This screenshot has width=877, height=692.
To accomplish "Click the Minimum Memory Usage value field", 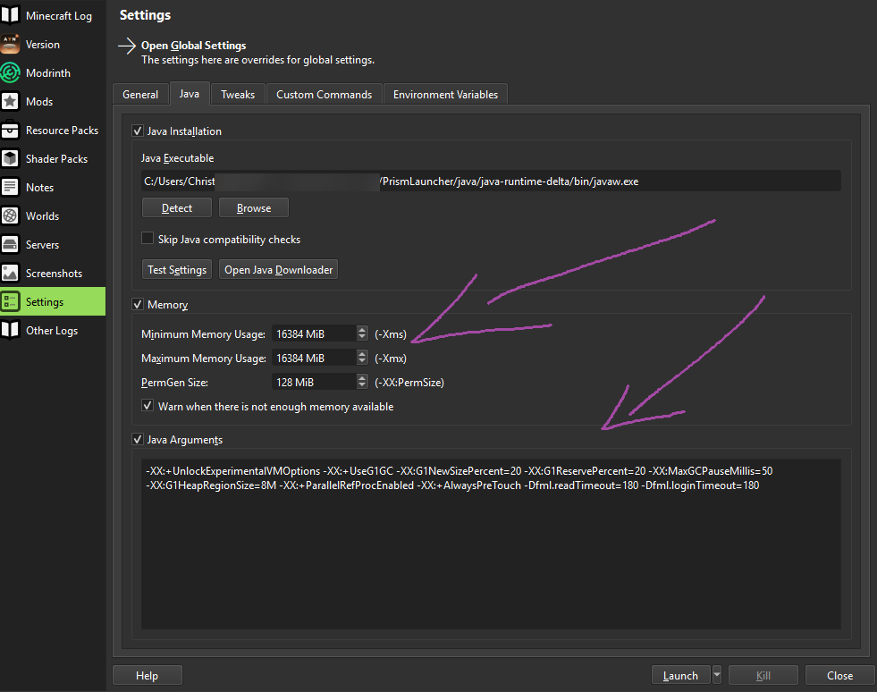I will coord(315,334).
